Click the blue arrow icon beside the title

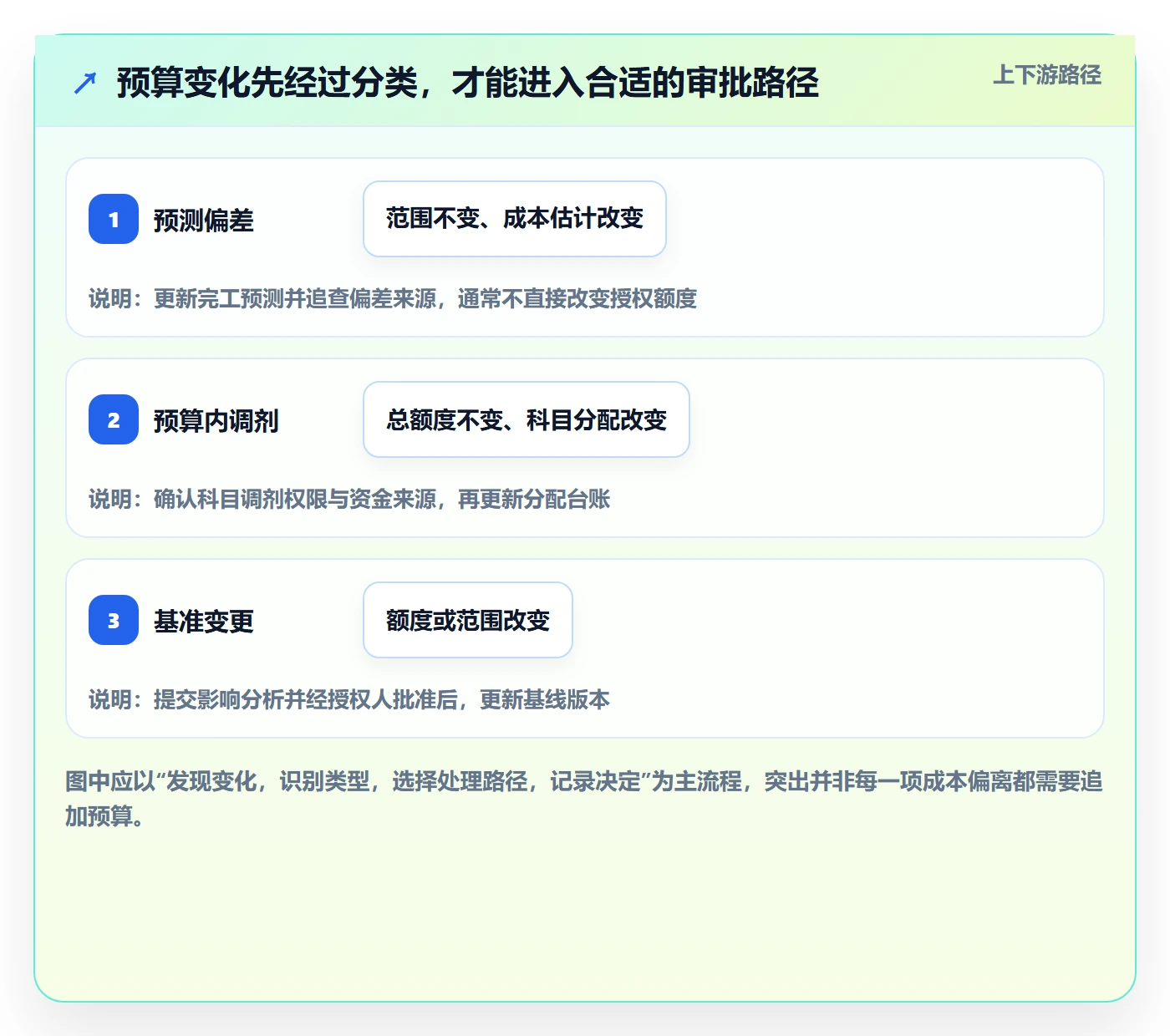coord(85,83)
